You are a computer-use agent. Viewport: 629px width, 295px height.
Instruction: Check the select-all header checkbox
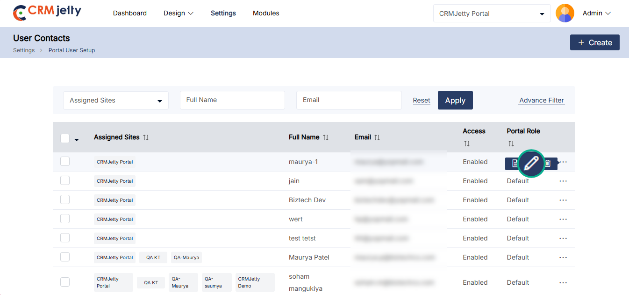[x=65, y=138]
